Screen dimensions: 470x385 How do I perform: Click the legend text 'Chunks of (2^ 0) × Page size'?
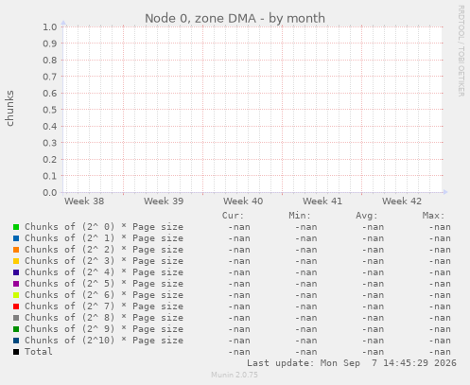104,227
